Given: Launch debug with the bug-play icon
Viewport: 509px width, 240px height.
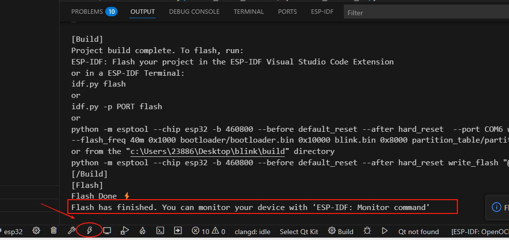Looking at the screenshot, I should pyautogui.click(x=124, y=231).
